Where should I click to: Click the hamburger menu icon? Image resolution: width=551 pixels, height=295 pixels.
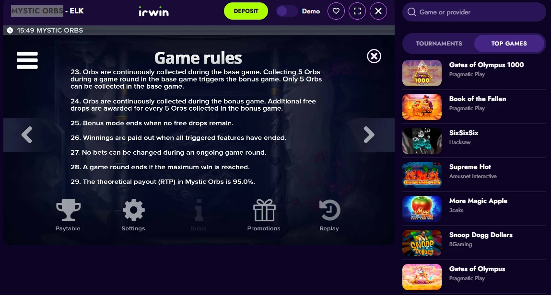[27, 60]
